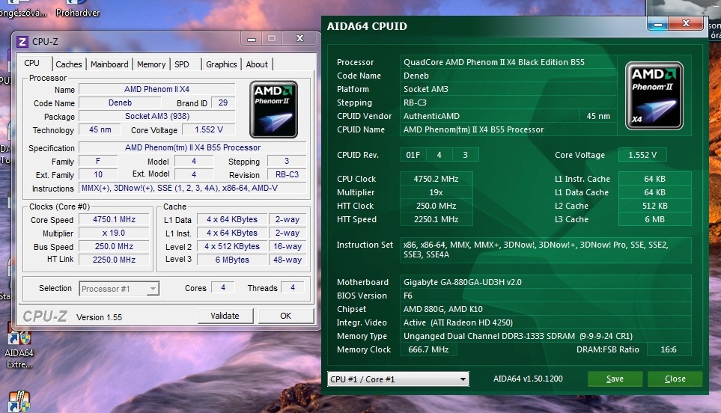Open the Prohardver desktop shortcut
Viewport: 721px width, 413px height.
click(x=77, y=9)
